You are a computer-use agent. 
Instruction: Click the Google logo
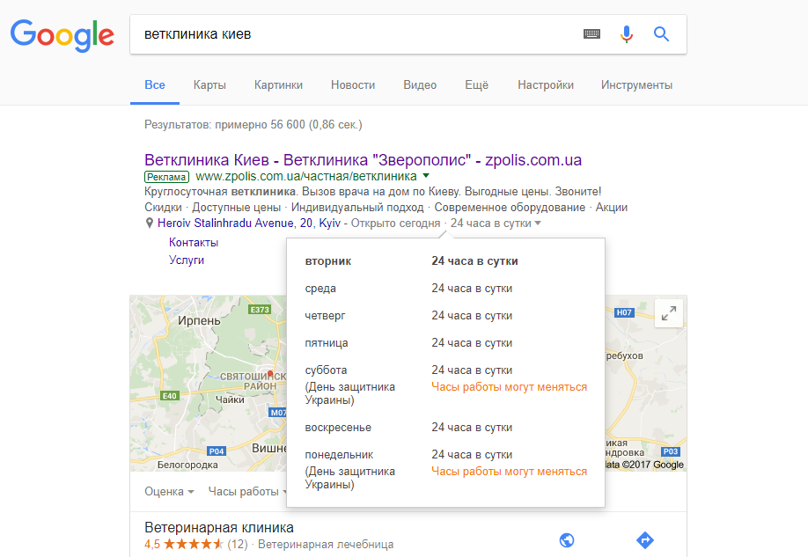[x=62, y=34]
